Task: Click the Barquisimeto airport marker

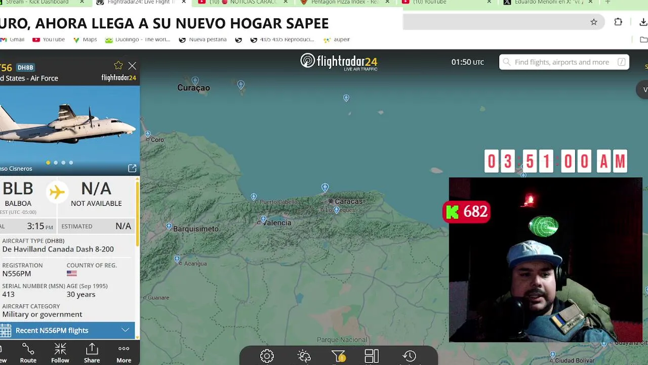Action: (169, 227)
